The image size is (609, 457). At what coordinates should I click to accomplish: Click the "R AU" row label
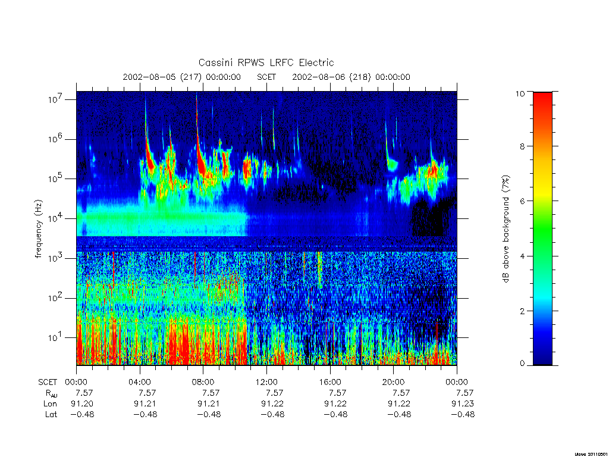tap(51, 393)
